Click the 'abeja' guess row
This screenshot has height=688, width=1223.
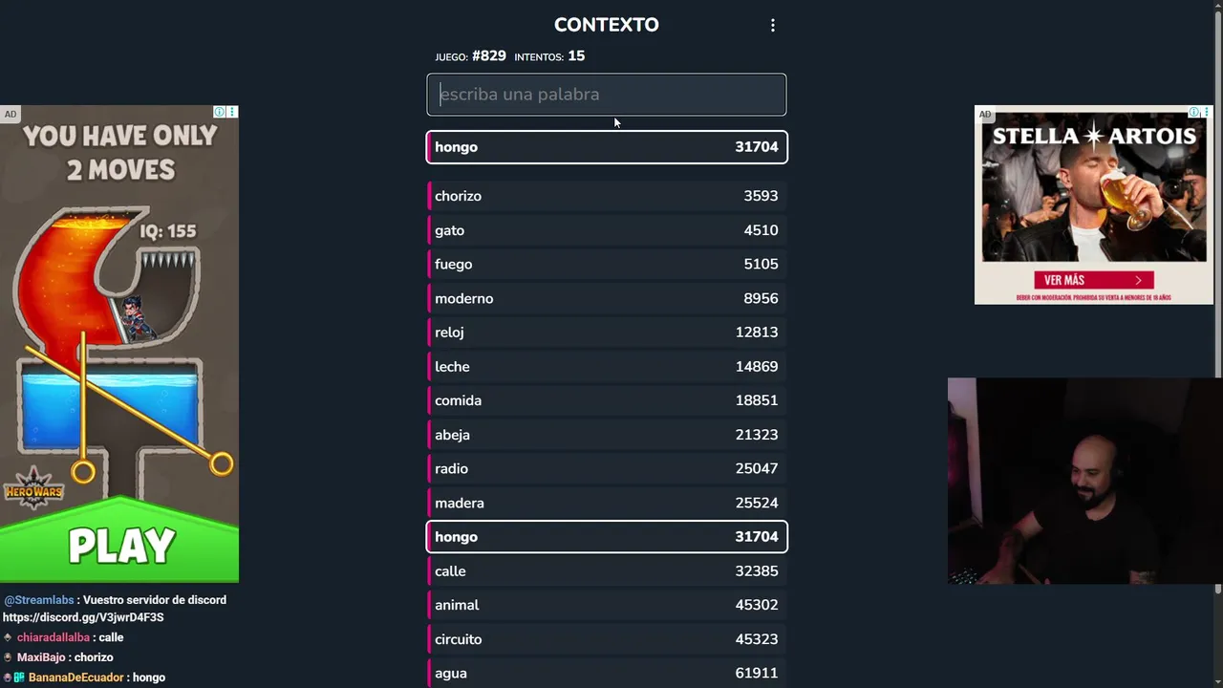click(x=607, y=435)
